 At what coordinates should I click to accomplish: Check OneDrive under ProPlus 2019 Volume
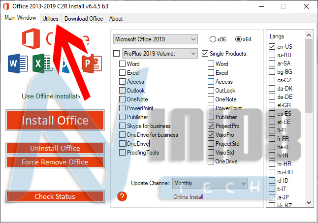122,144
